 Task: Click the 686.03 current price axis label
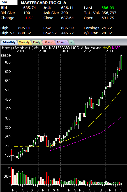tap(6, 56)
